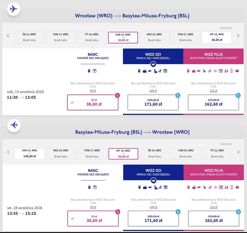This screenshot has height=233, width=247.
Task: Click the thumbs-up icon on outbound WIZZ GO
Action: click(x=153, y=64)
